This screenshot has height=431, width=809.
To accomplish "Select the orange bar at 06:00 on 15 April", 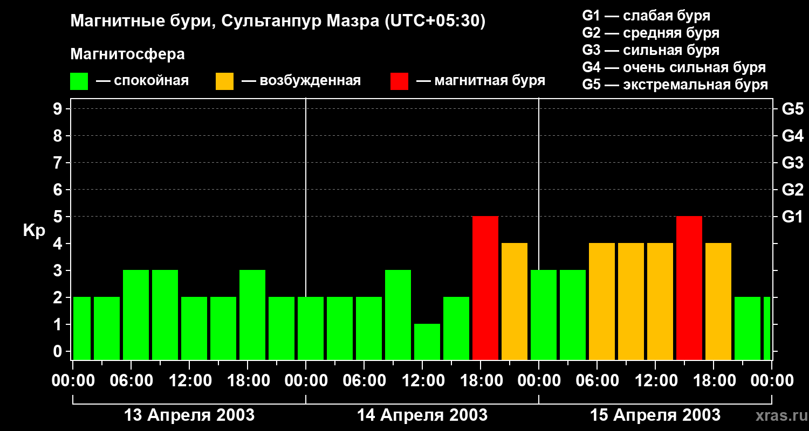I will [602, 302].
